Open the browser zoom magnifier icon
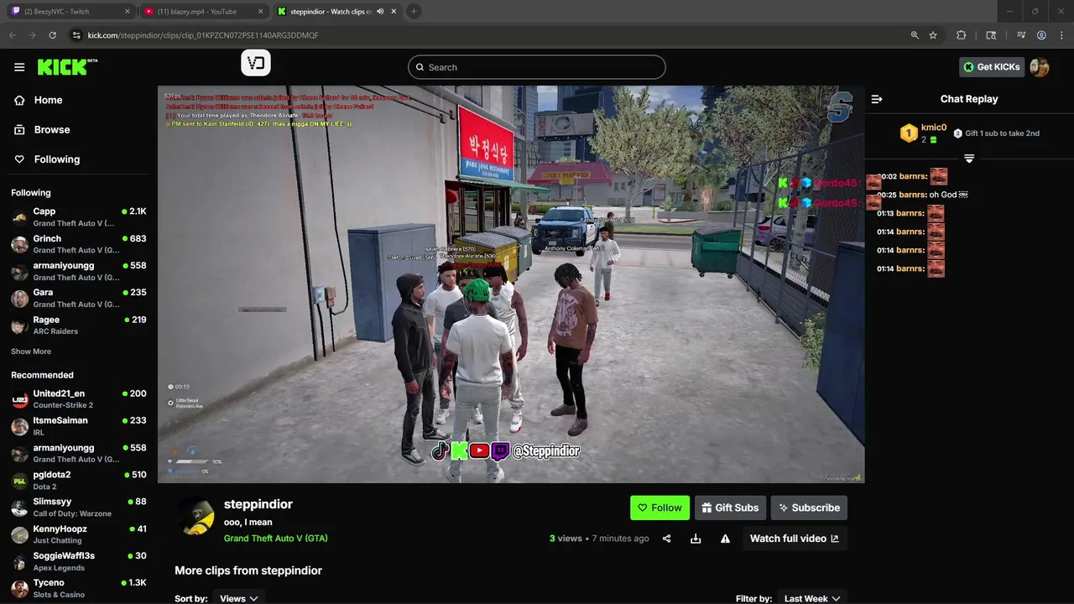 [915, 35]
